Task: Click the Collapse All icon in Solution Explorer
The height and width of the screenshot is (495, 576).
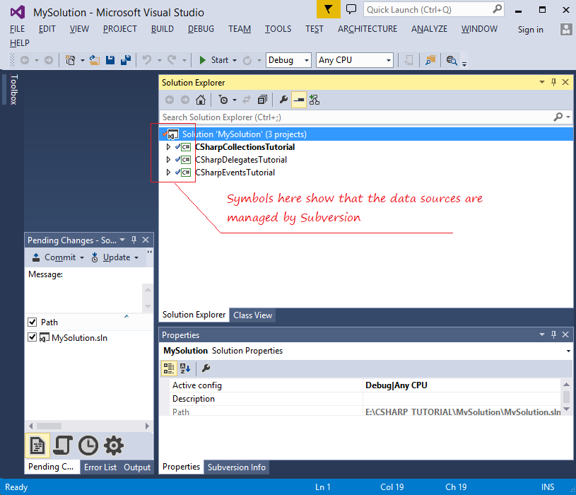Action: pos(262,100)
